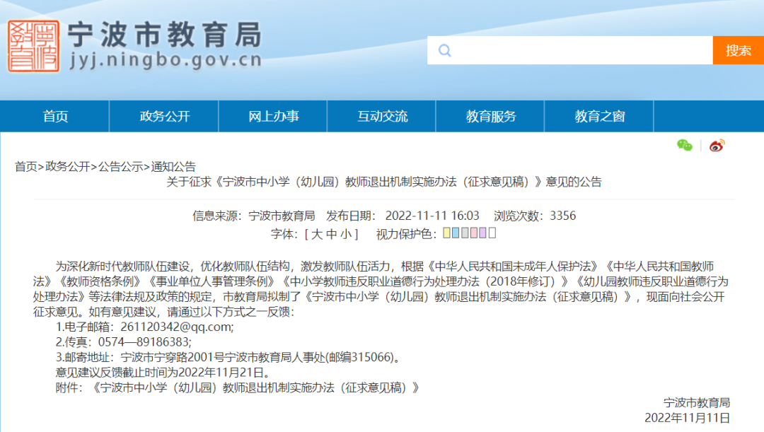Set font size to 大
This screenshot has height=432, width=764.
pyautogui.click(x=316, y=234)
